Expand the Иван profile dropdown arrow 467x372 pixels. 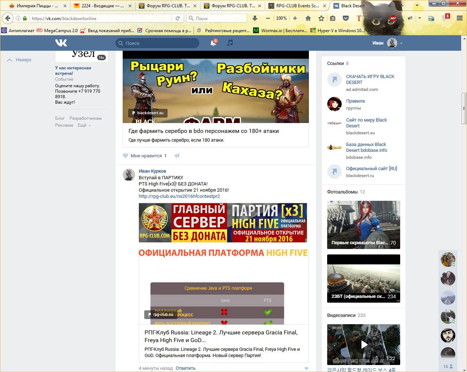click(x=401, y=43)
